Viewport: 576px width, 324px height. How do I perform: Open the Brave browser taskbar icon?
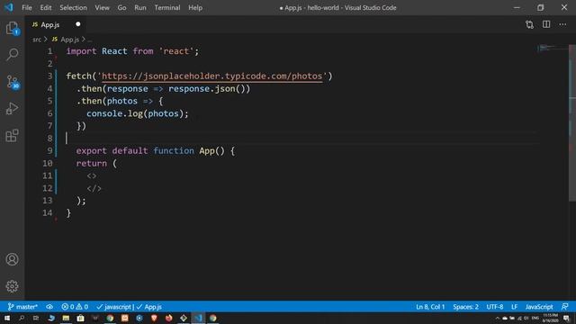[x=154, y=318]
